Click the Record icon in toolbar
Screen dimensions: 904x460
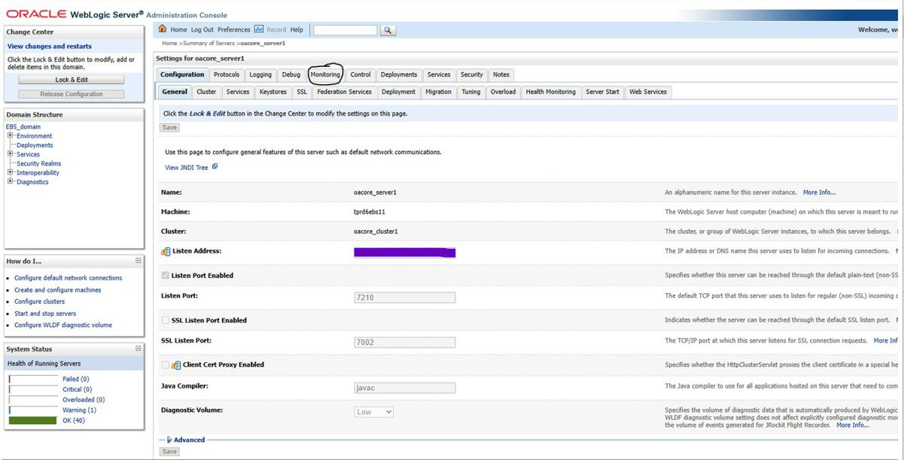pyautogui.click(x=259, y=29)
